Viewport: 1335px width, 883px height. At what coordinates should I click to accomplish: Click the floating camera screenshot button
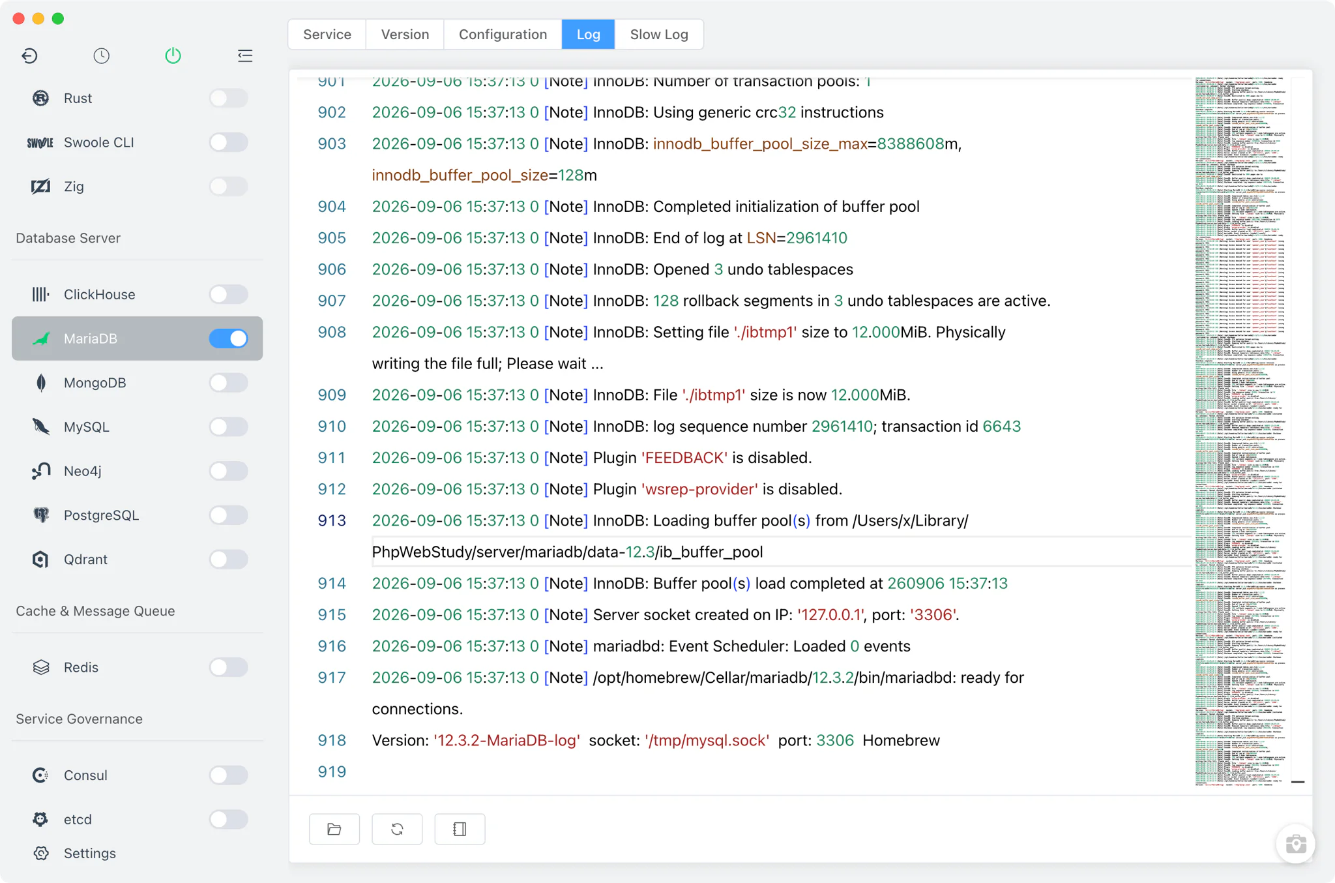[x=1295, y=844]
